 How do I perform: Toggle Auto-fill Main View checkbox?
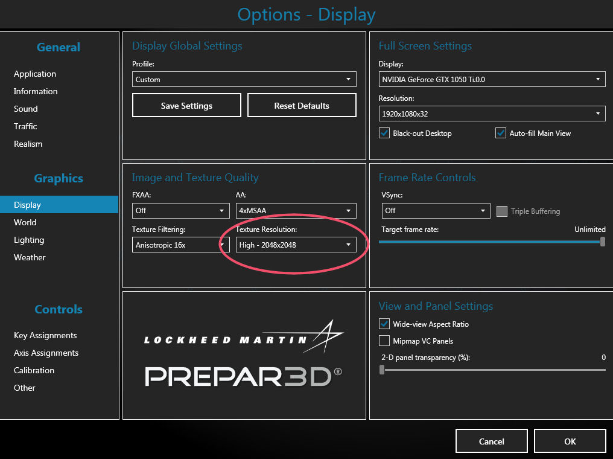501,133
